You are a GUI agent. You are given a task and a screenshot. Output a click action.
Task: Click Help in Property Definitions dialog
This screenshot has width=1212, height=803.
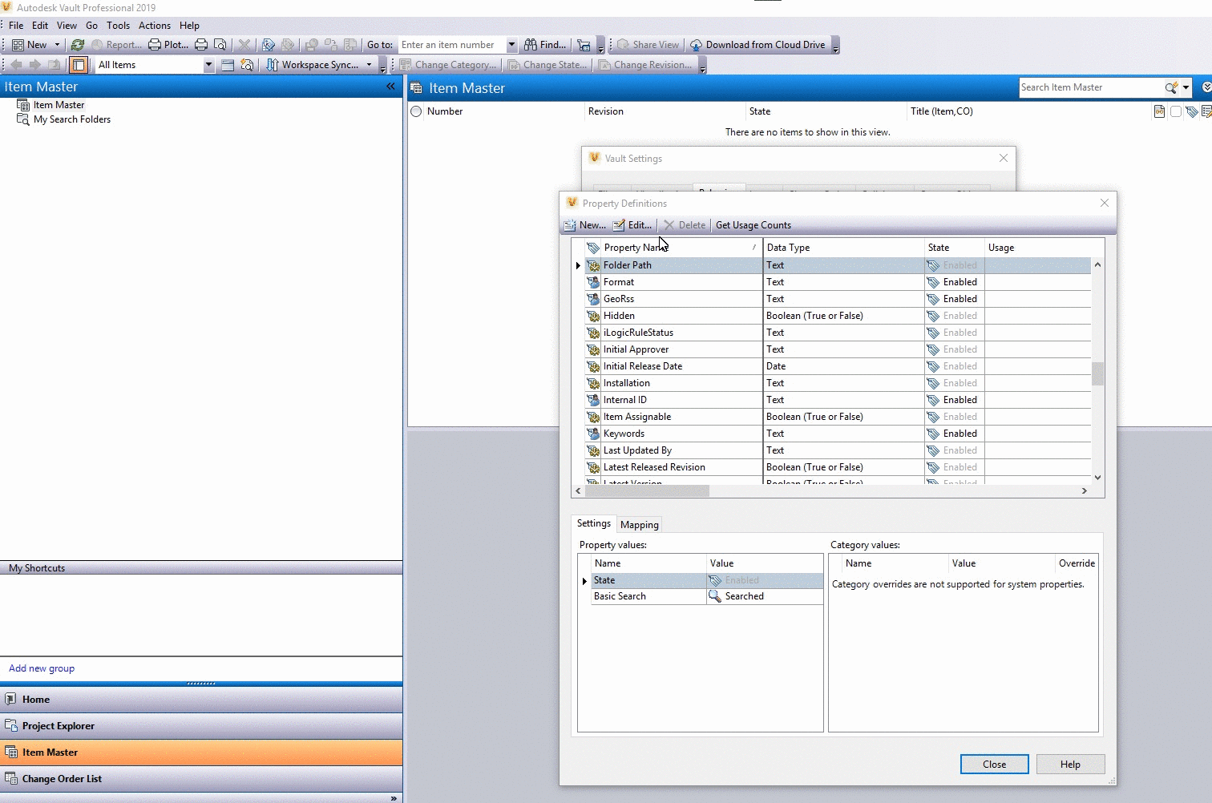click(1070, 765)
